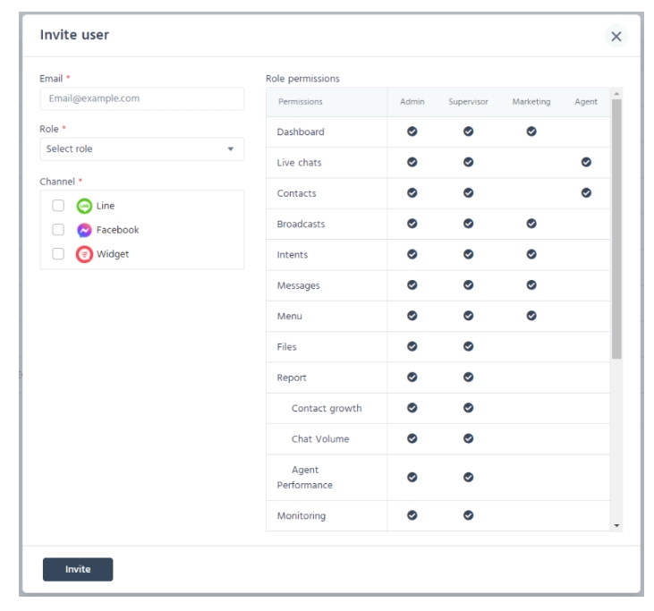Click Admin checkmark in Live chats row
The image size is (654, 611).
tap(412, 162)
